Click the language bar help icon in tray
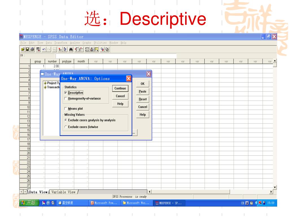 click(251, 203)
